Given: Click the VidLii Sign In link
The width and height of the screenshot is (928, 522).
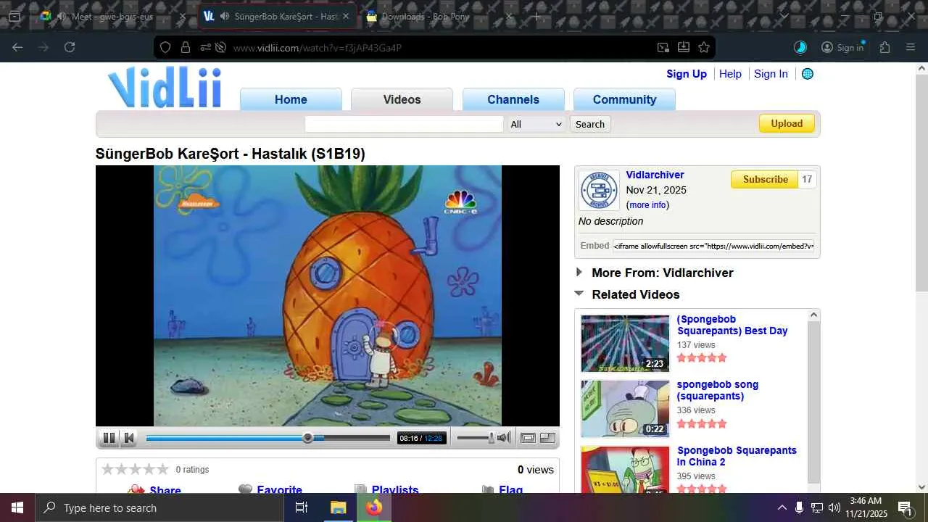Looking at the screenshot, I should click(x=771, y=74).
